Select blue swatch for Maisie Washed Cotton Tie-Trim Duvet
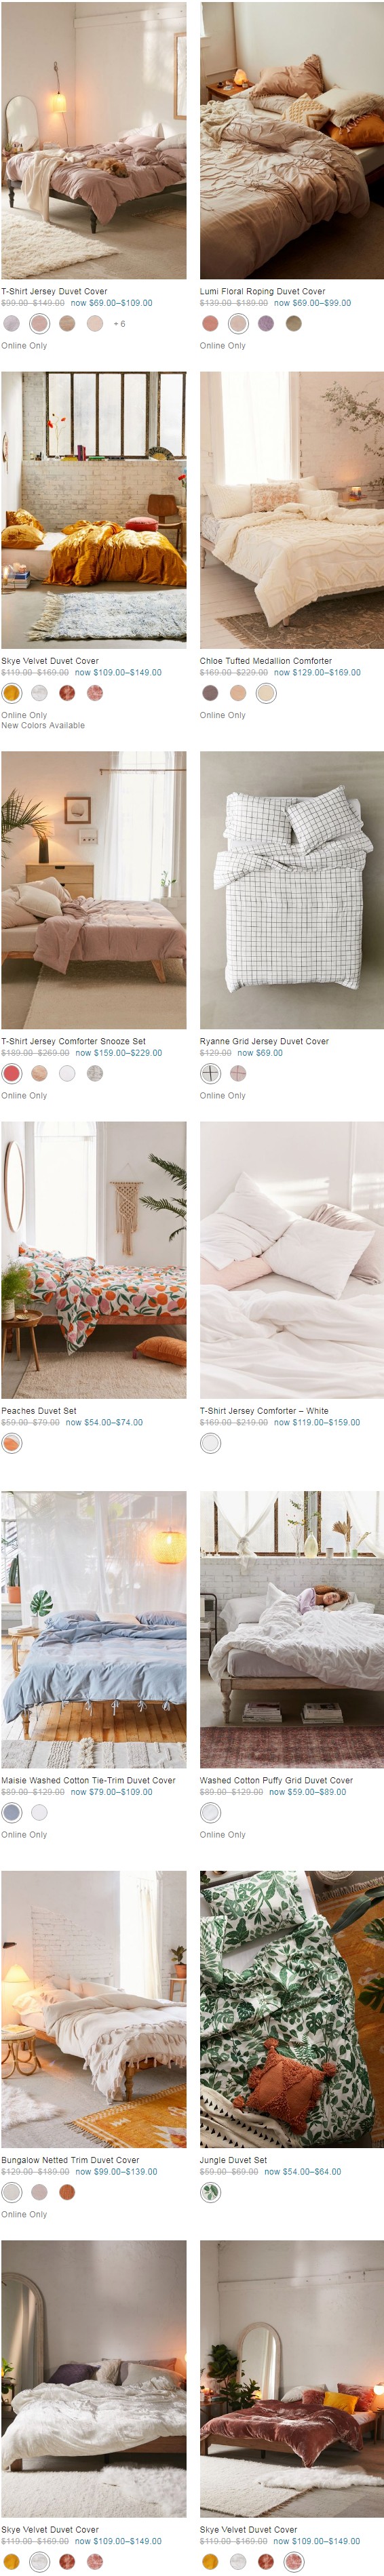 tap(12, 1812)
